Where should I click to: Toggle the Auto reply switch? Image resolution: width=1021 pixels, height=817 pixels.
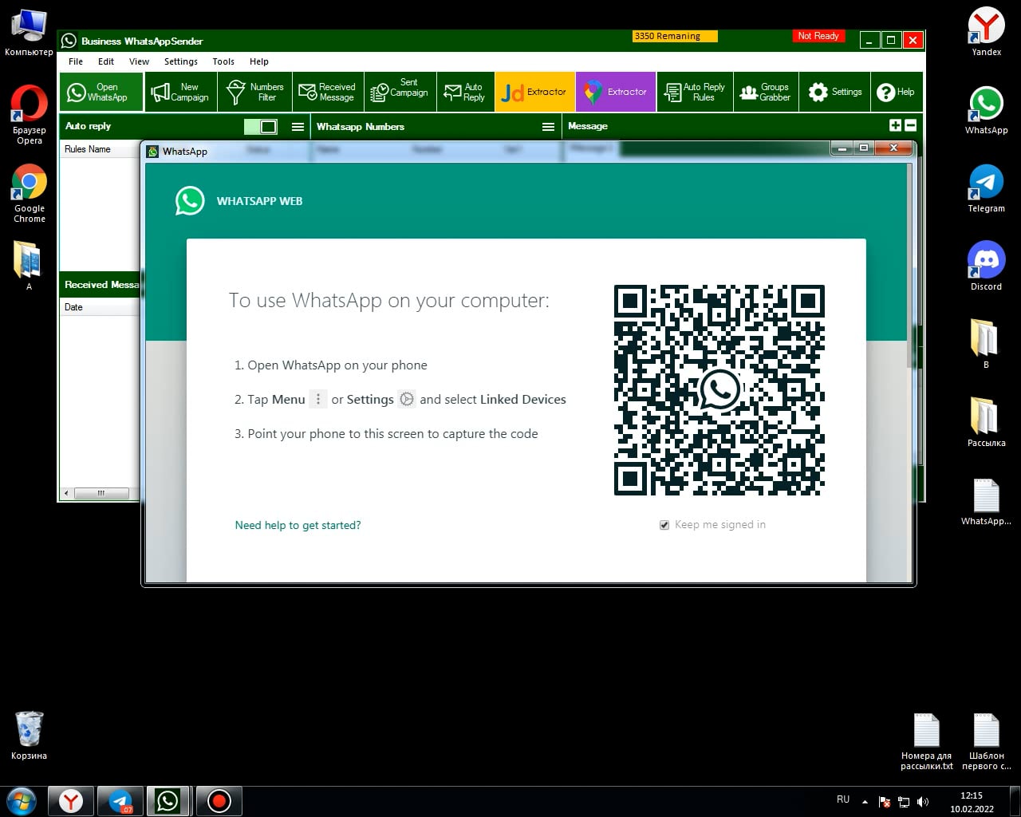(261, 127)
